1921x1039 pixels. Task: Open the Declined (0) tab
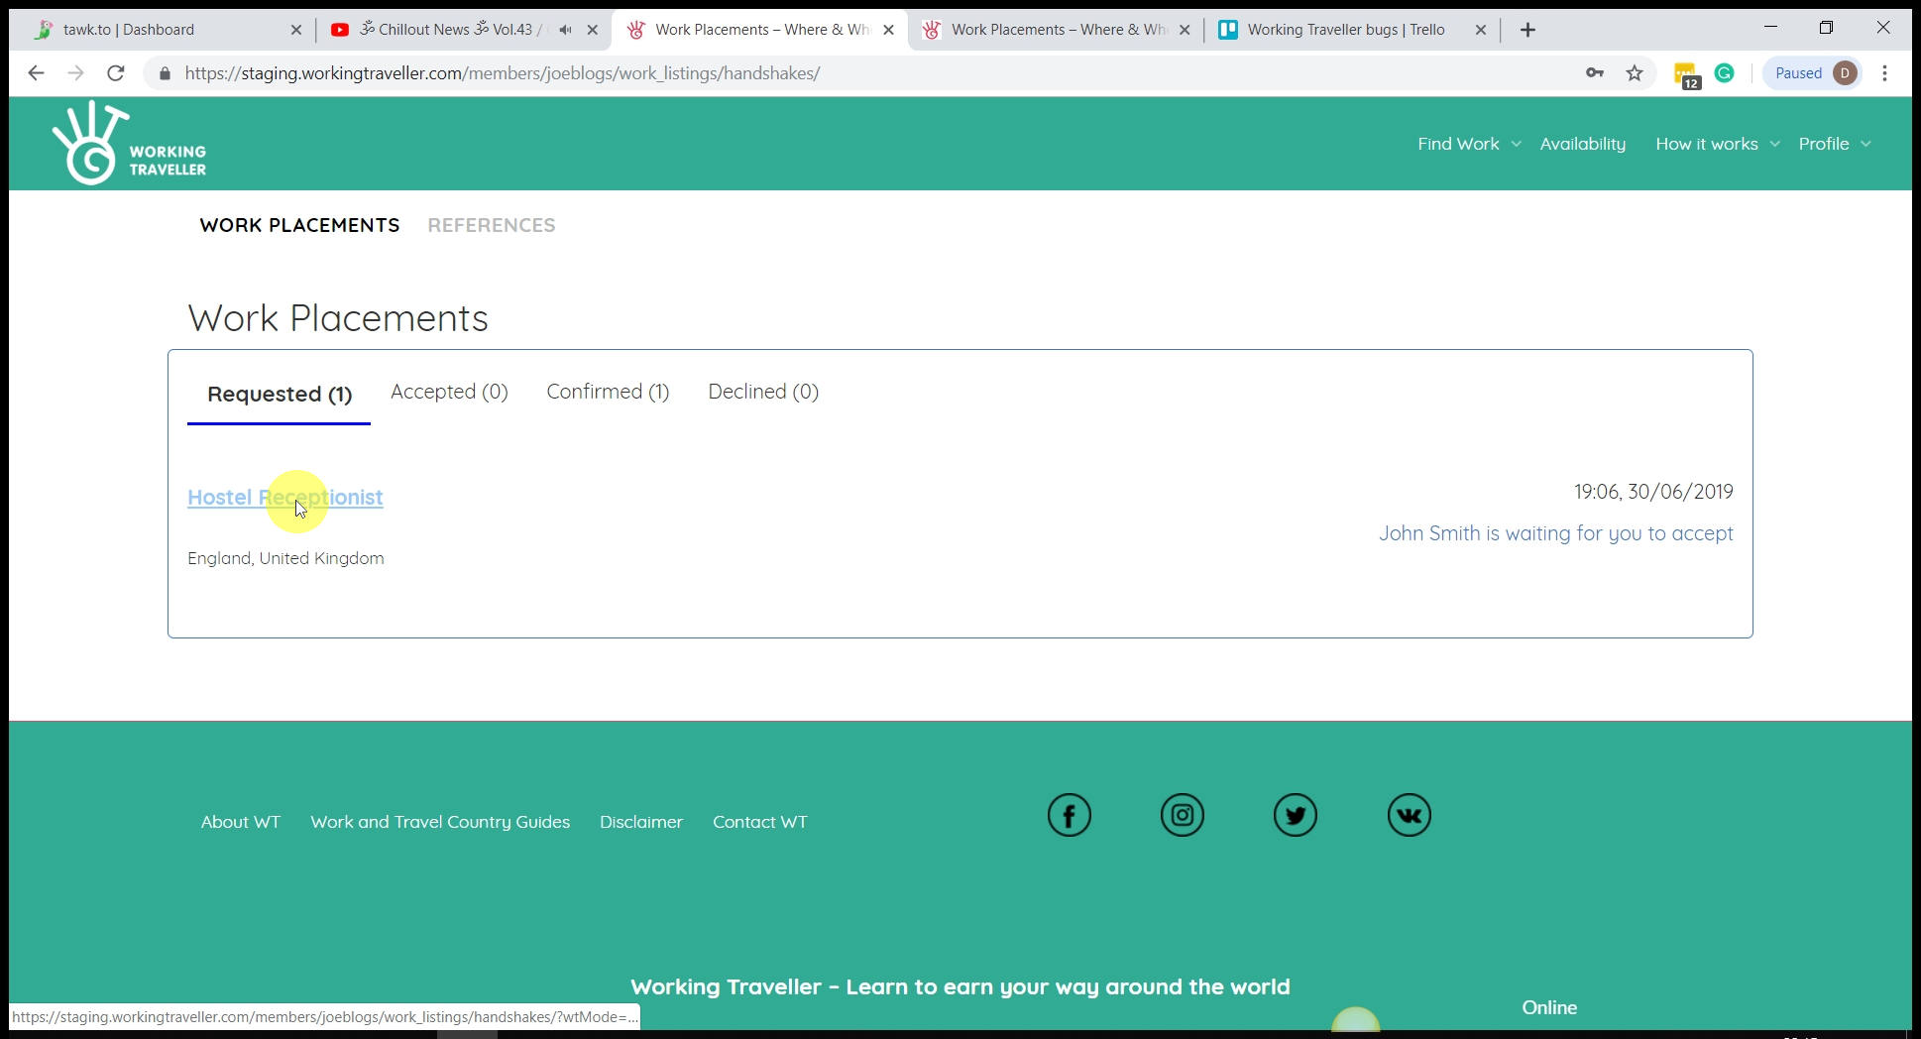pos(762,392)
